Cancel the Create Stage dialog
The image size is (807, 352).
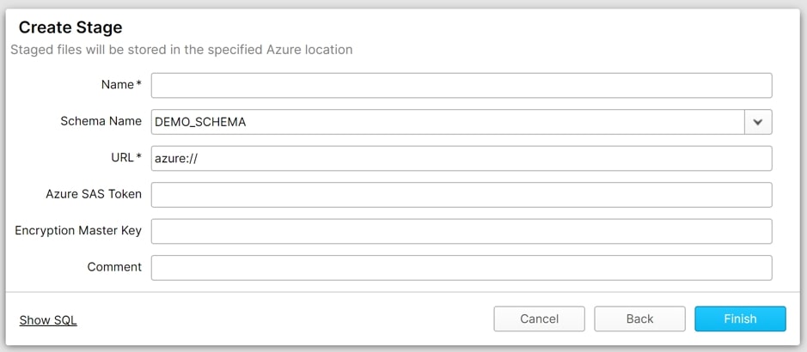[x=539, y=319]
